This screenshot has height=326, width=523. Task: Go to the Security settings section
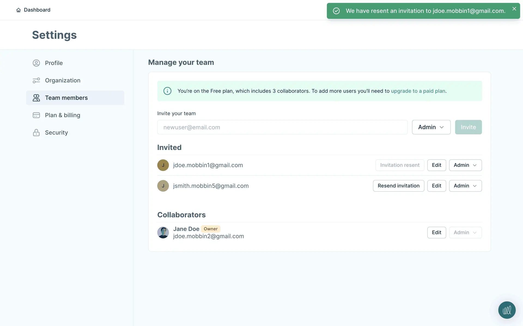pos(56,133)
